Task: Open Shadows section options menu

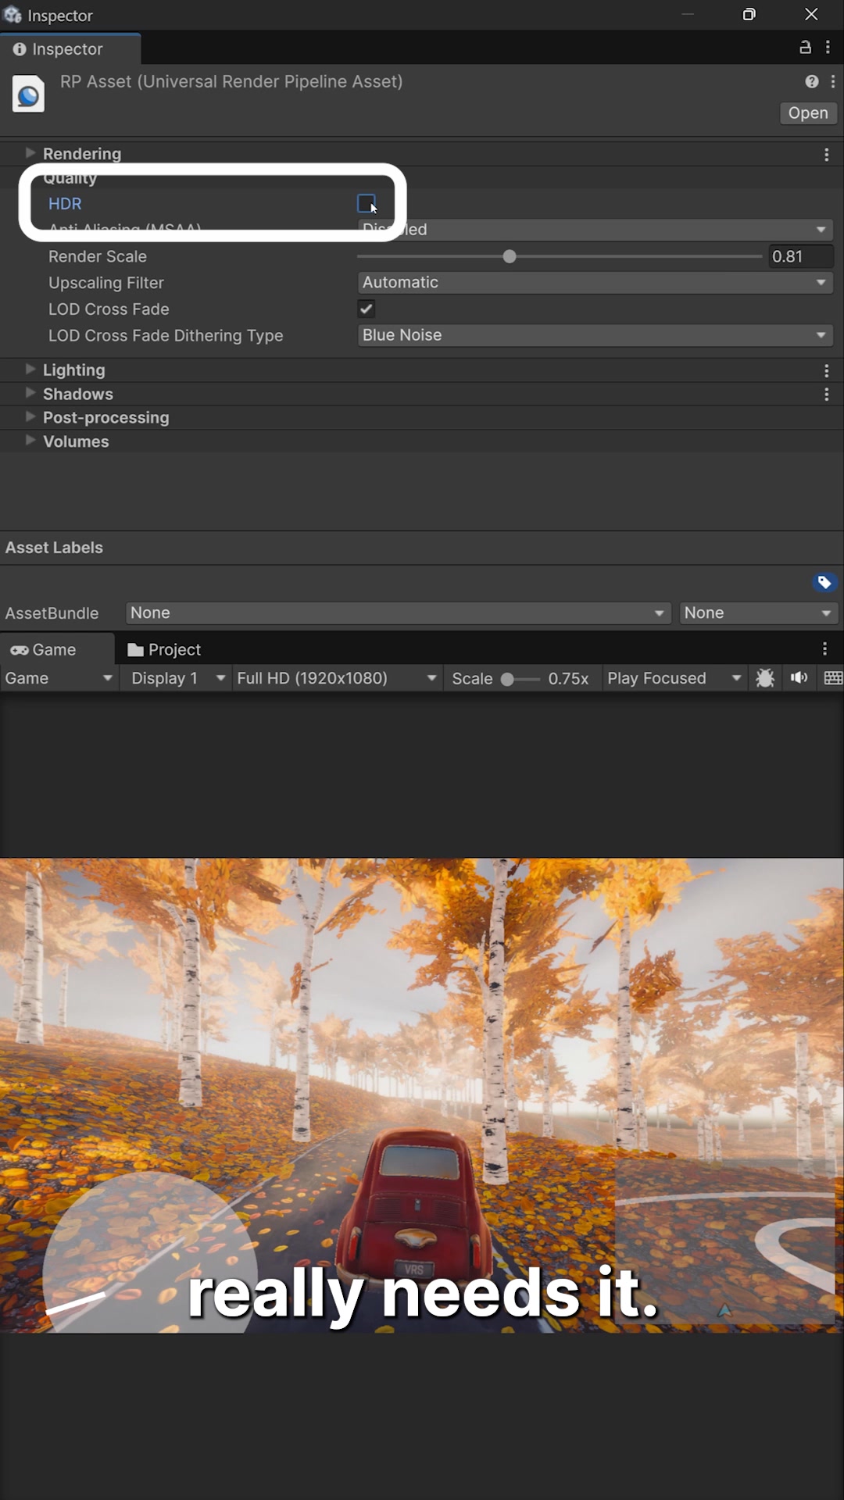Action: click(x=827, y=395)
